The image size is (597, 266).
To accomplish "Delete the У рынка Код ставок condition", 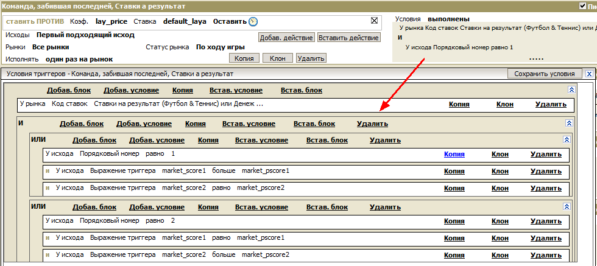I will tap(551, 104).
